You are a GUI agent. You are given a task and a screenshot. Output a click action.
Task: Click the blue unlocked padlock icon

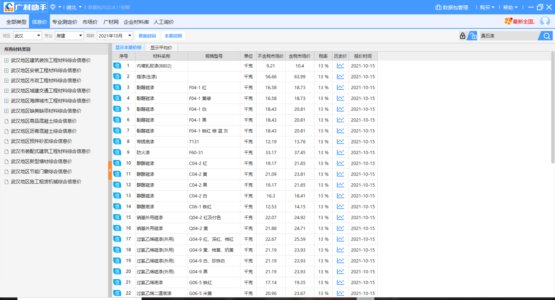(472, 36)
